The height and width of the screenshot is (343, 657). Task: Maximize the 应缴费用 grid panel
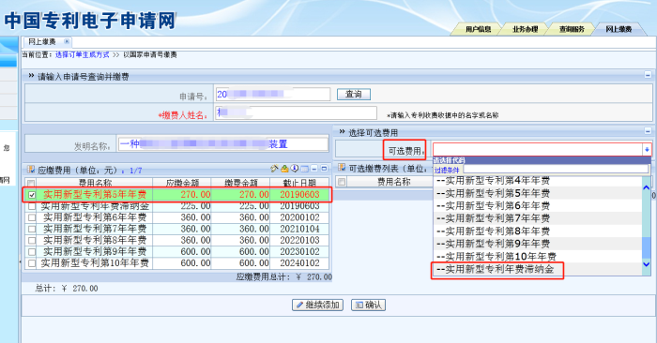click(x=324, y=169)
